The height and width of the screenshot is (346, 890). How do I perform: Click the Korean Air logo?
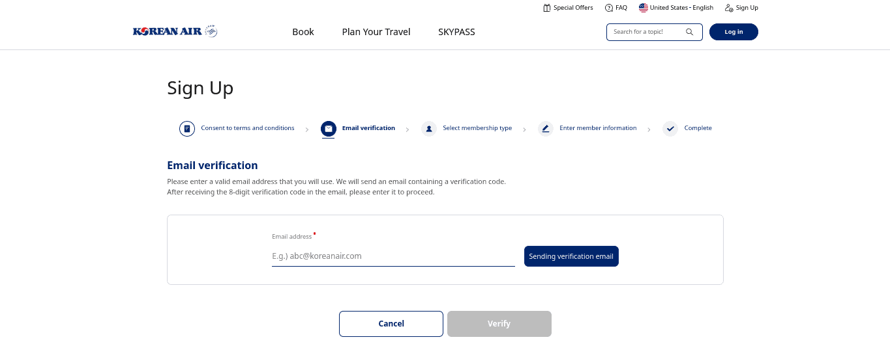tap(175, 31)
